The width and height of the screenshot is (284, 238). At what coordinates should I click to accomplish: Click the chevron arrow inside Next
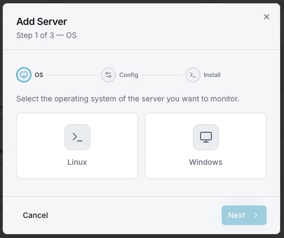pos(256,215)
